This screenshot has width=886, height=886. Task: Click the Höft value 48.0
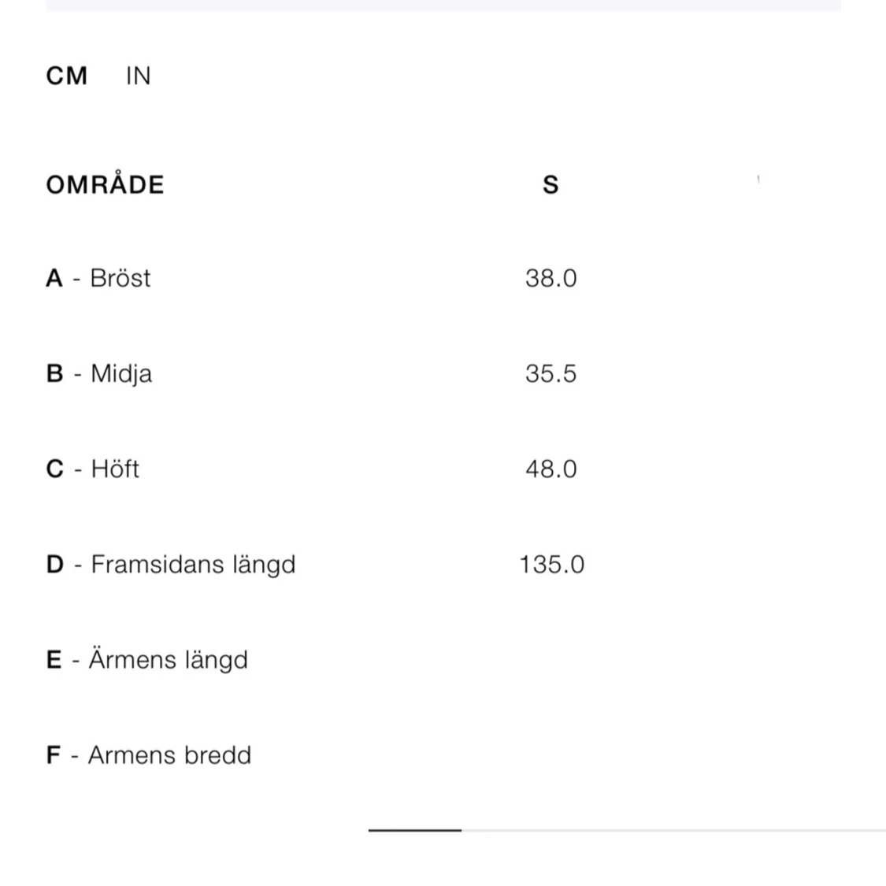coord(551,469)
